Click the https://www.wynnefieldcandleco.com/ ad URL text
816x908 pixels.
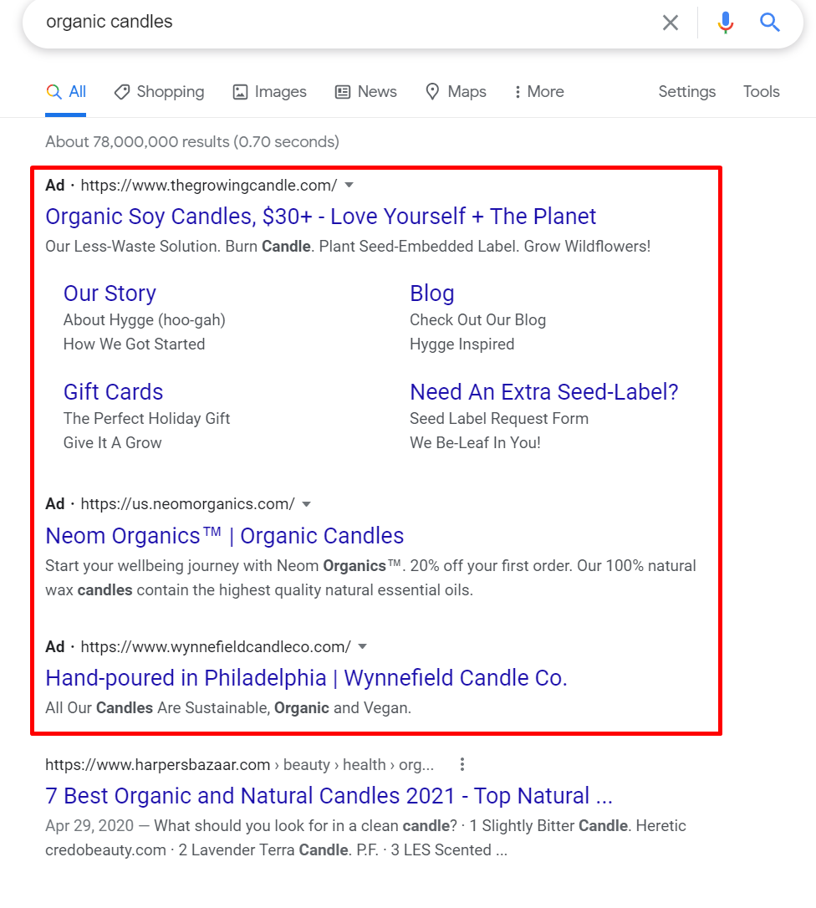pyautogui.click(x=216, y=646)
